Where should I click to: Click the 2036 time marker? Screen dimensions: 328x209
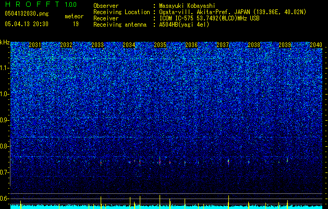click(191, 45)
